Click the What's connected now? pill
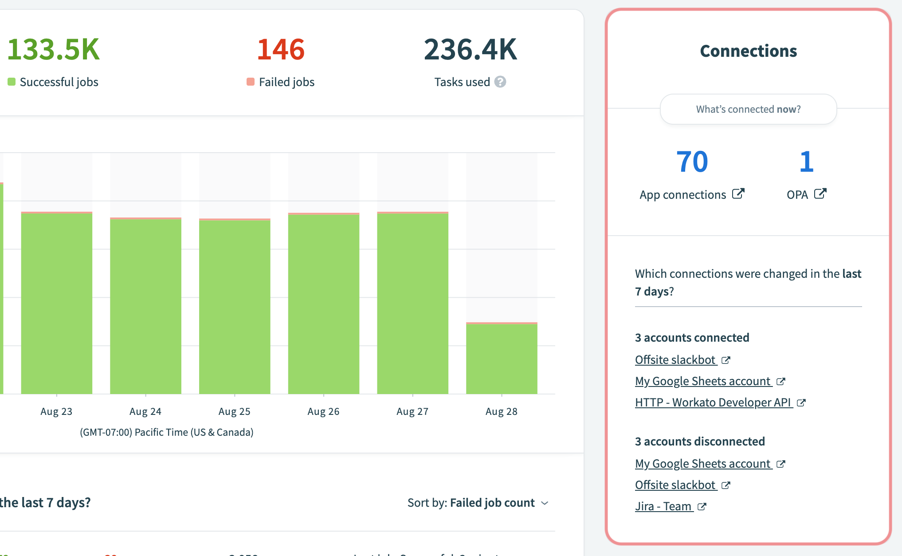The image size is (902, 556). pyautogui.click(x=748, y=109)
